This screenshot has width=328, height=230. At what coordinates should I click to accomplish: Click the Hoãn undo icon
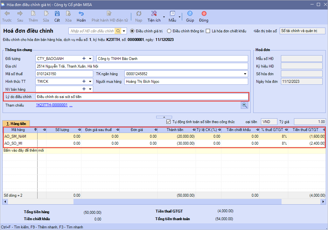pos(81,14)
